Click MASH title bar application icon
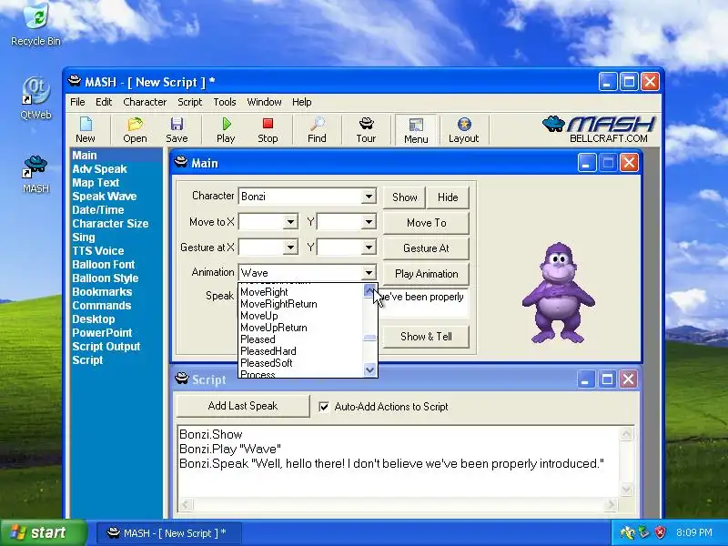728x546 pixels. tap(75, 81)
